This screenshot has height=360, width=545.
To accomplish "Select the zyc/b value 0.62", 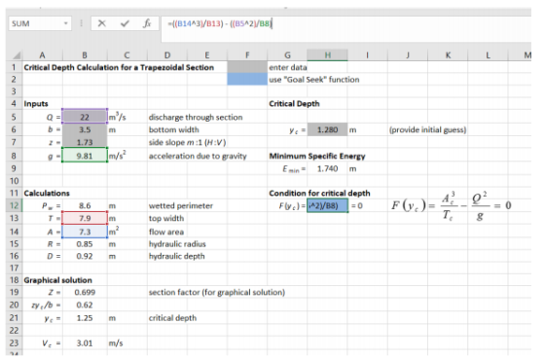I will (x=85, y=305).
